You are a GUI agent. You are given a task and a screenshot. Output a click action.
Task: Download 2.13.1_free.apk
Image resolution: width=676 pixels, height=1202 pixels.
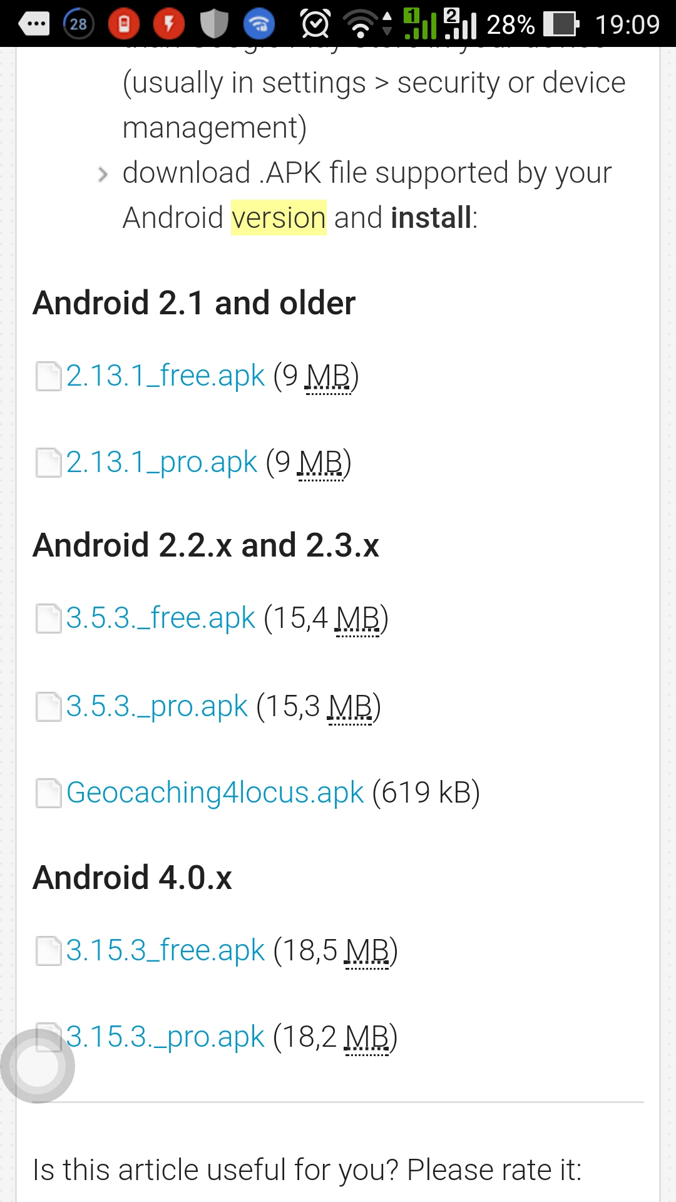165,376
